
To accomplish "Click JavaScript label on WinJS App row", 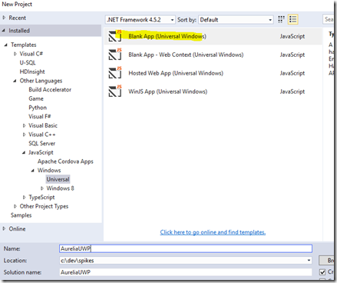I will (292, 92).
